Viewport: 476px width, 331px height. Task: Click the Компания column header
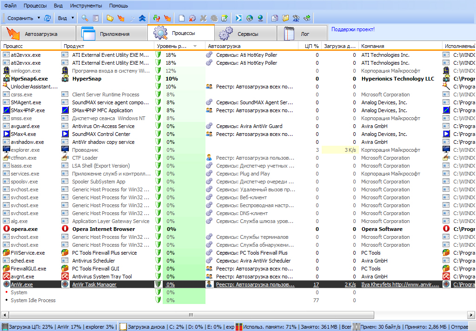372,46
